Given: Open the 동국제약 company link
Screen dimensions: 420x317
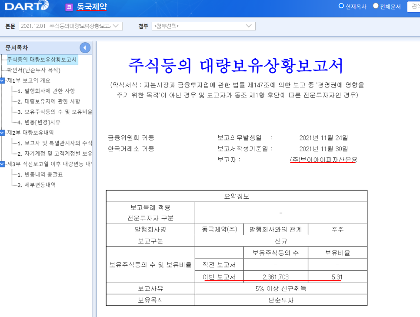Looking at the screenshot, I should pos(92,7).
